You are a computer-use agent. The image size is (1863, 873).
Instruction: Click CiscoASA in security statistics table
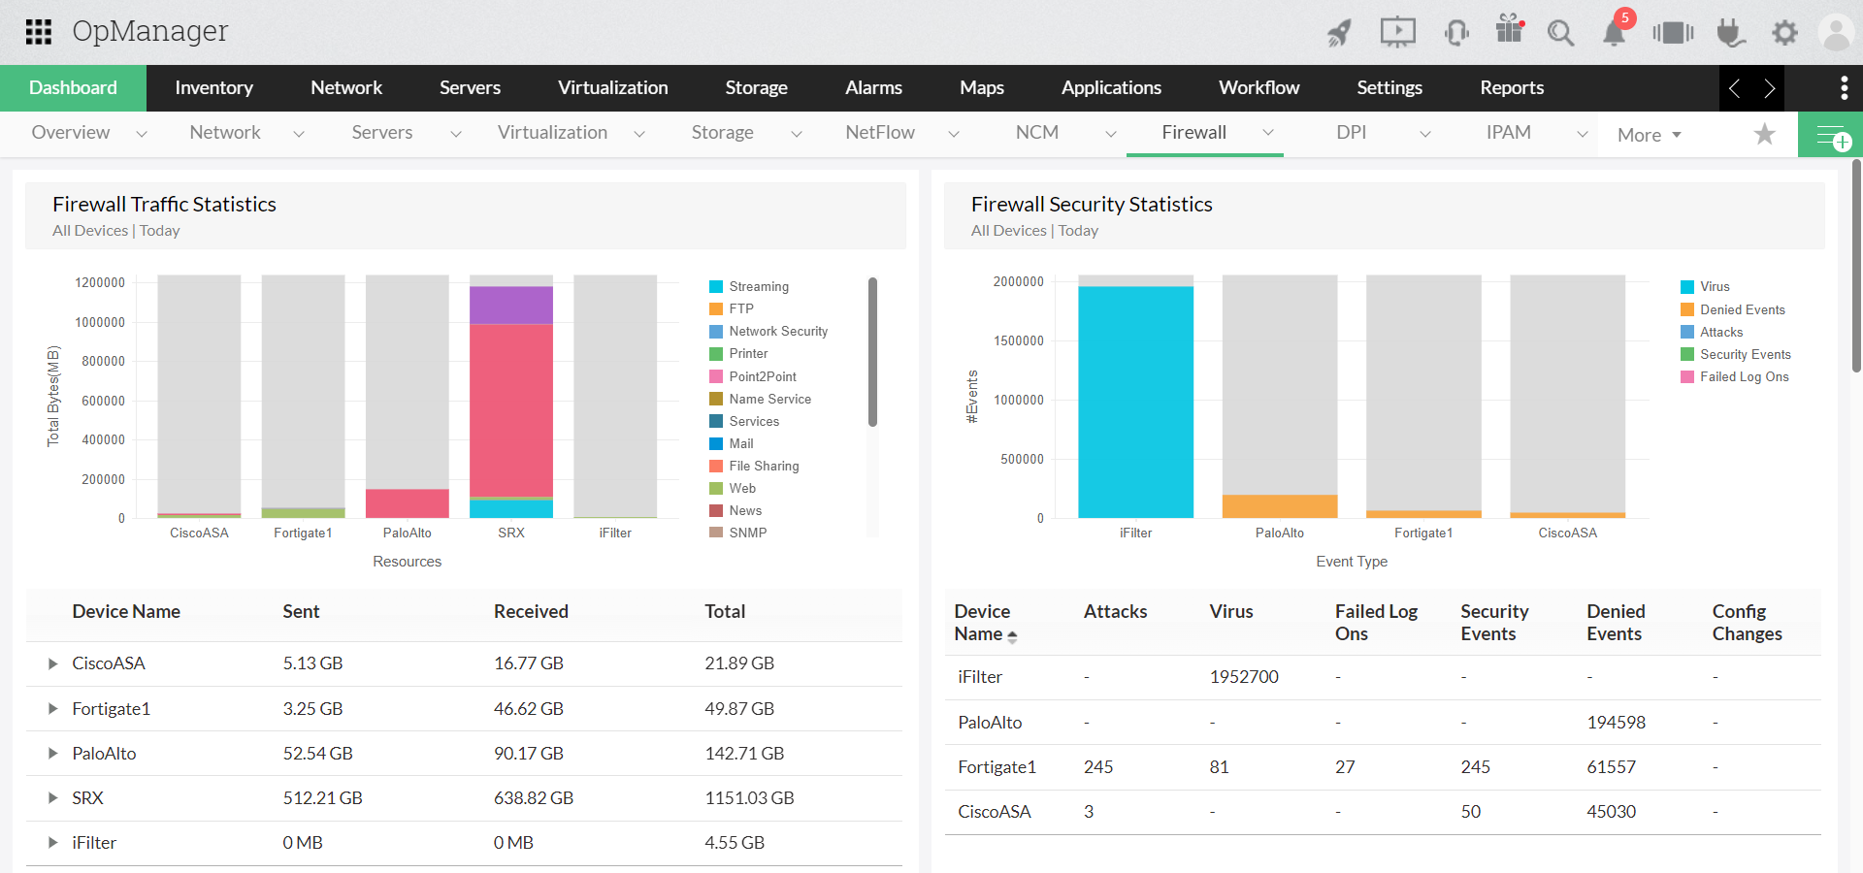click(x=995, y=812)
